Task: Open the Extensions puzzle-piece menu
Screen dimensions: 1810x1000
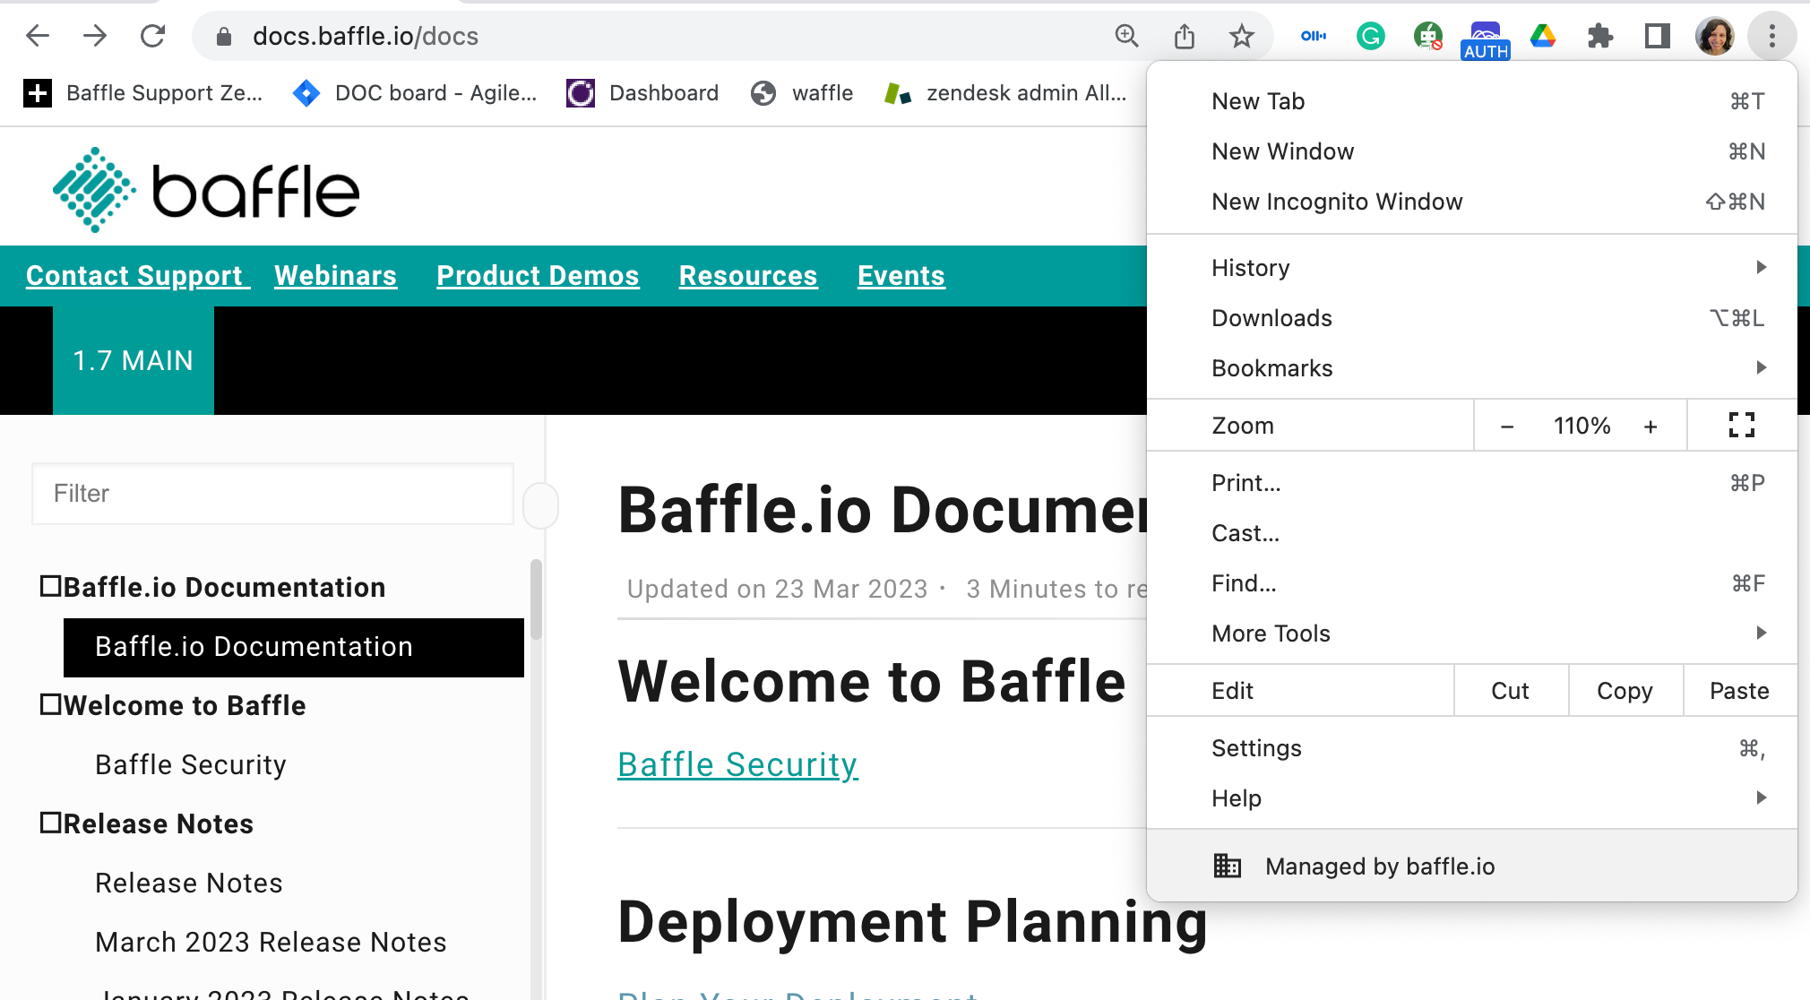Action: 1599,36
